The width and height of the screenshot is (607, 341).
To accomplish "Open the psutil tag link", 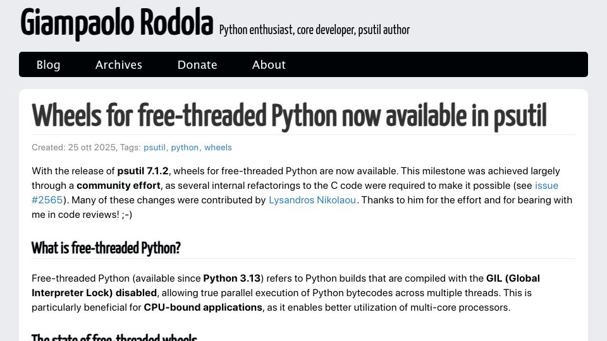I will coord(154,147).
